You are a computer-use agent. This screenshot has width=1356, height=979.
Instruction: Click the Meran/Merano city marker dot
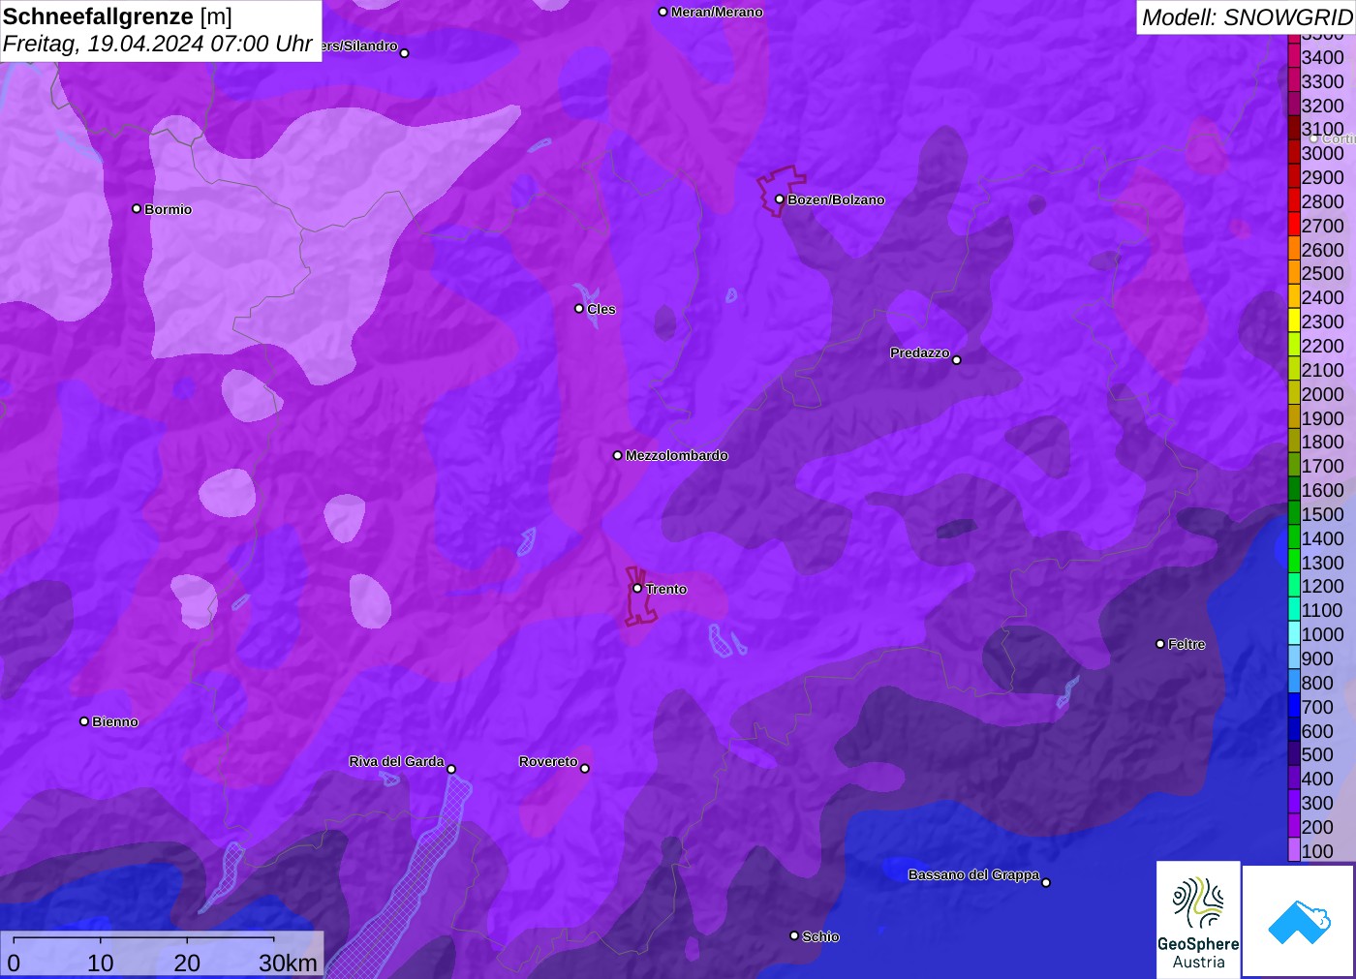(663, 12)
